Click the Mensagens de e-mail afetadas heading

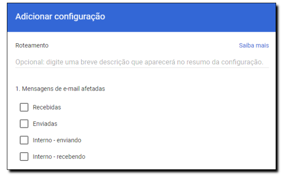tap(60, 89)
